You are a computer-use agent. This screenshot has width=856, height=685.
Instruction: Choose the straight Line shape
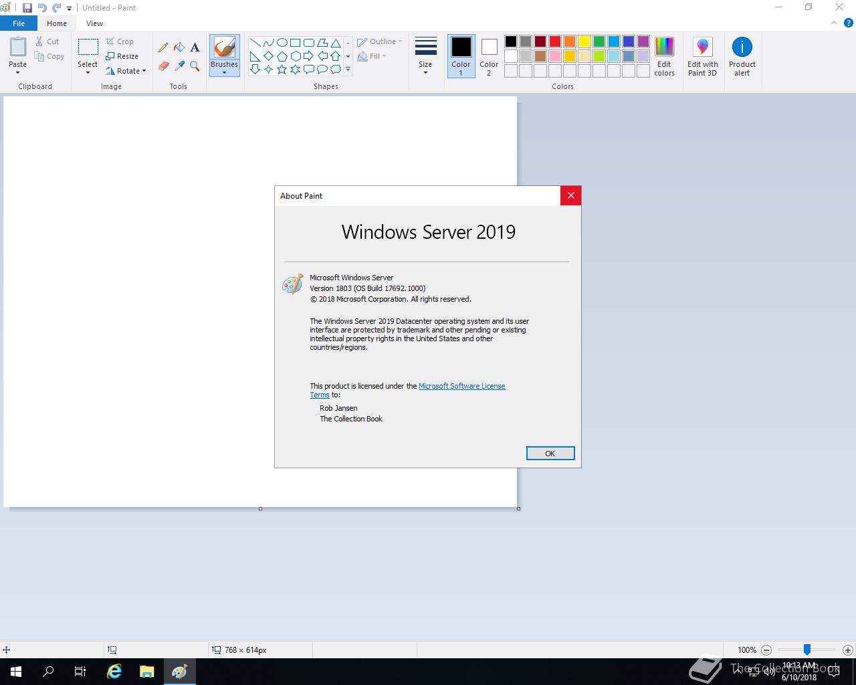point(255,43)
